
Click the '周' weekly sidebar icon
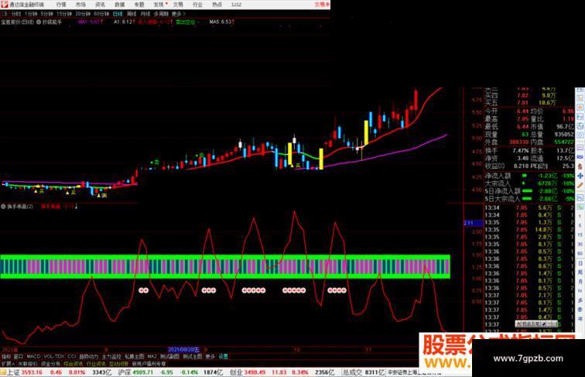pyautogui.click(x=580, y=272)
